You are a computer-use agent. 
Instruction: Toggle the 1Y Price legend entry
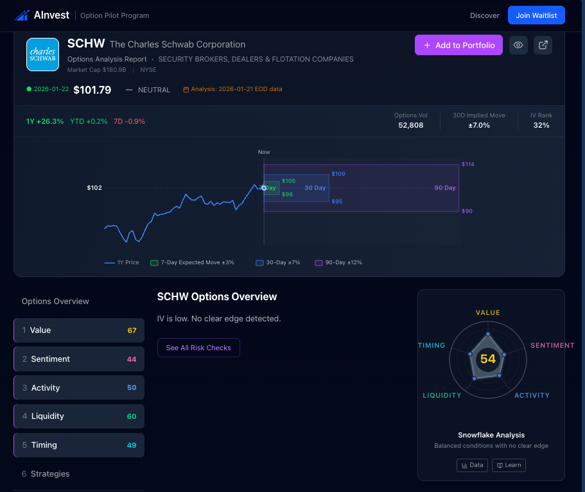pos(121,262)
